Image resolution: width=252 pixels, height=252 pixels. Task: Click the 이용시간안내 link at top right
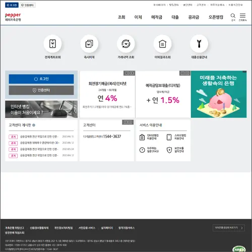(x=235, y=5)
